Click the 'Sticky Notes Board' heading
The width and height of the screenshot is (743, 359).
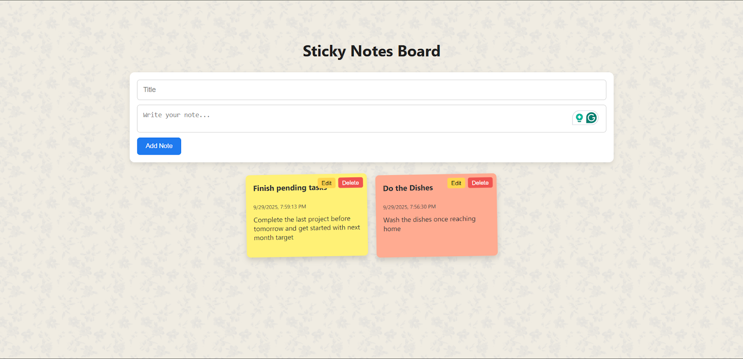[371, 51]
